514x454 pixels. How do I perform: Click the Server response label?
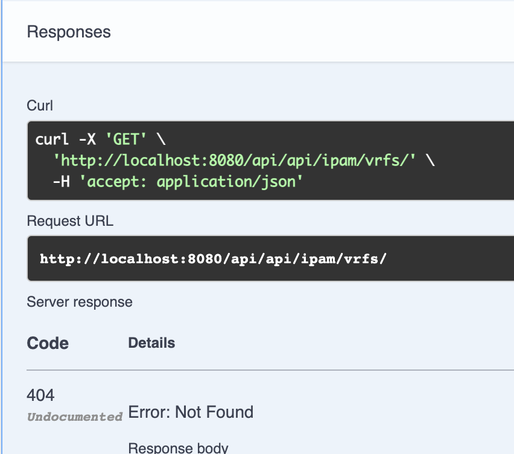pos(79,302)
